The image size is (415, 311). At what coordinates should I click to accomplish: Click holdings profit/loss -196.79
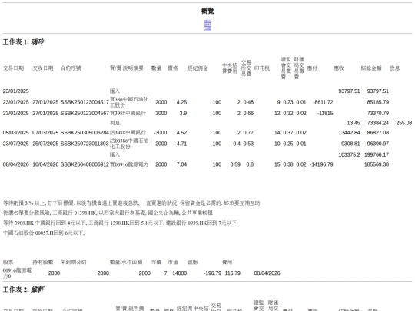click(212, 273)
